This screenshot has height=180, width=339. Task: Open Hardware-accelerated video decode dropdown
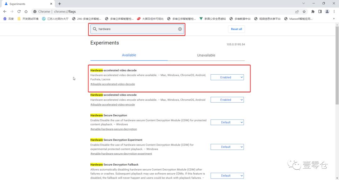pos(227,77)
